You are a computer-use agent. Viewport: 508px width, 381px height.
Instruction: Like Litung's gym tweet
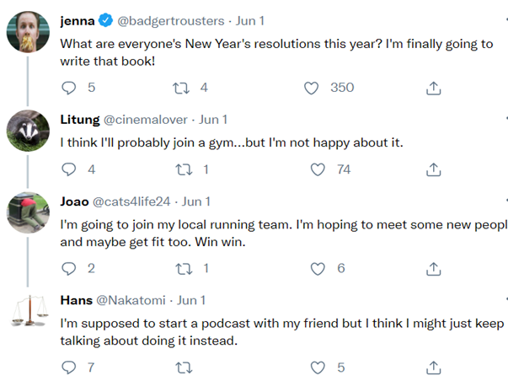tap(318, 169)
